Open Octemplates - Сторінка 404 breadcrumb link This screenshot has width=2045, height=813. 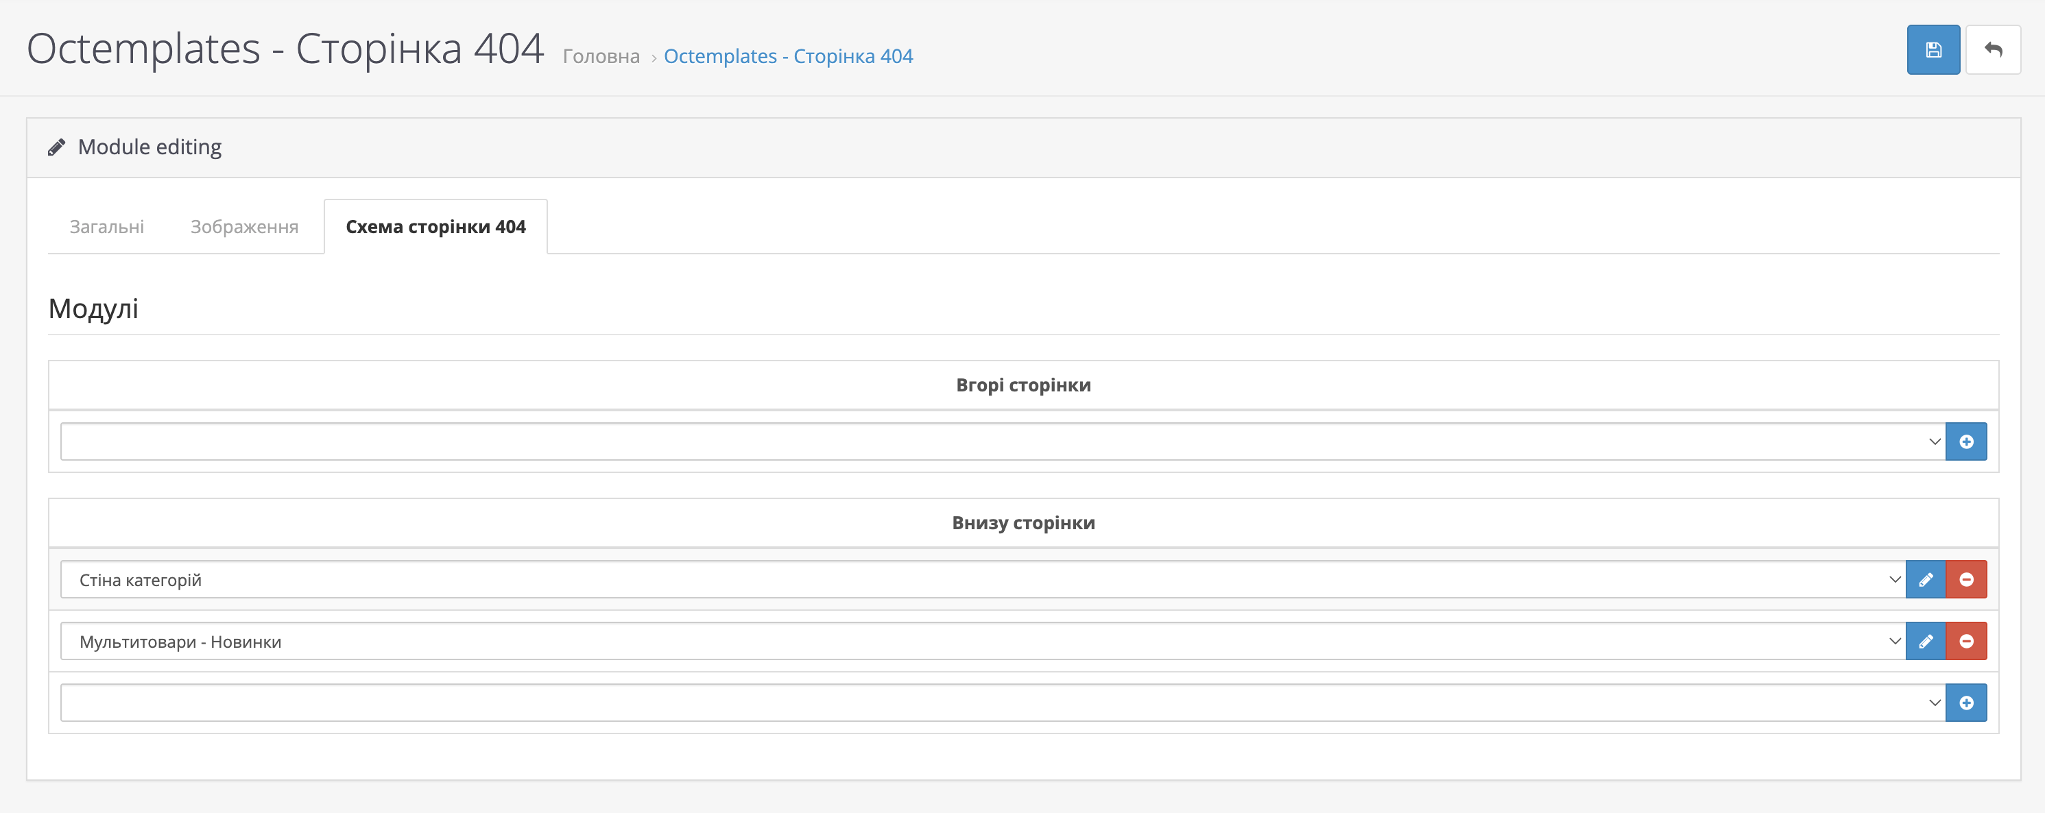pyautogui.click(x=787, y=56)
